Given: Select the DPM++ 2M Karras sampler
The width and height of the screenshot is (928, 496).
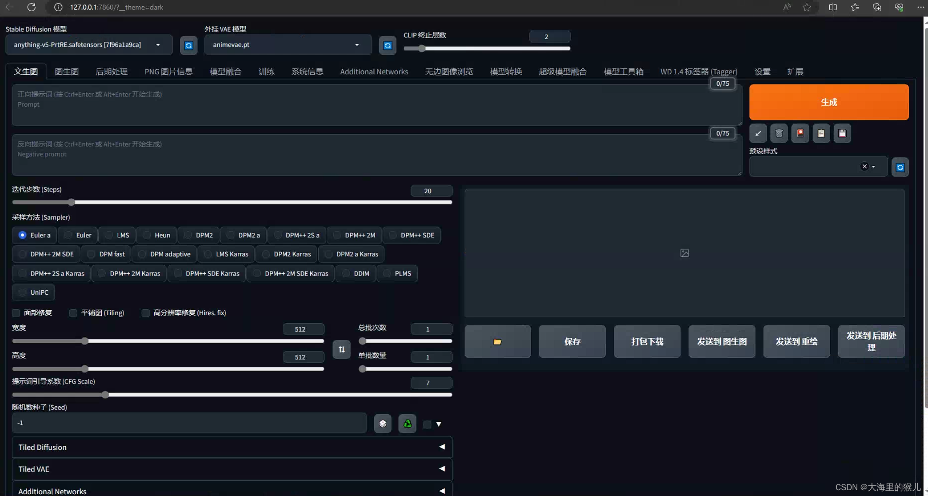Looking at the screenshot, I should (x=129, y=273).
